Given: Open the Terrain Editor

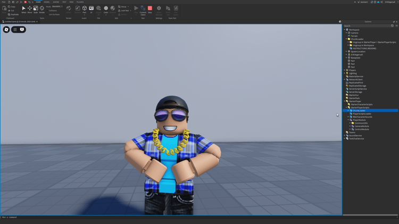Looking at the screenshot, I should click(69, 10).
